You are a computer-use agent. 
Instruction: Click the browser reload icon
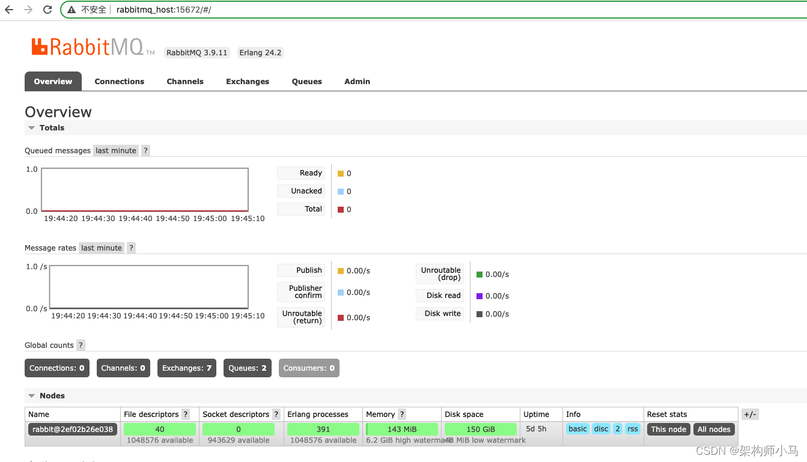coord(47,9)
